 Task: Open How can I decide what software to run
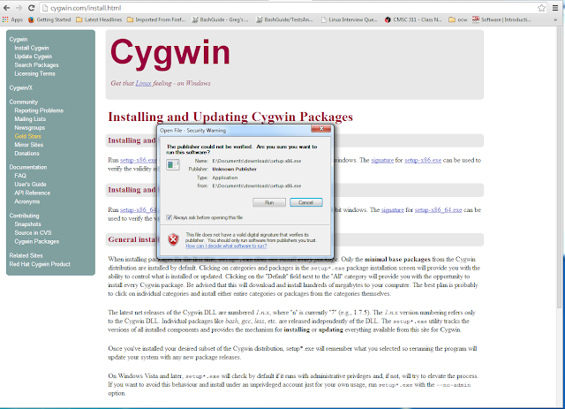pyautogui.click(x=226, y=246)
